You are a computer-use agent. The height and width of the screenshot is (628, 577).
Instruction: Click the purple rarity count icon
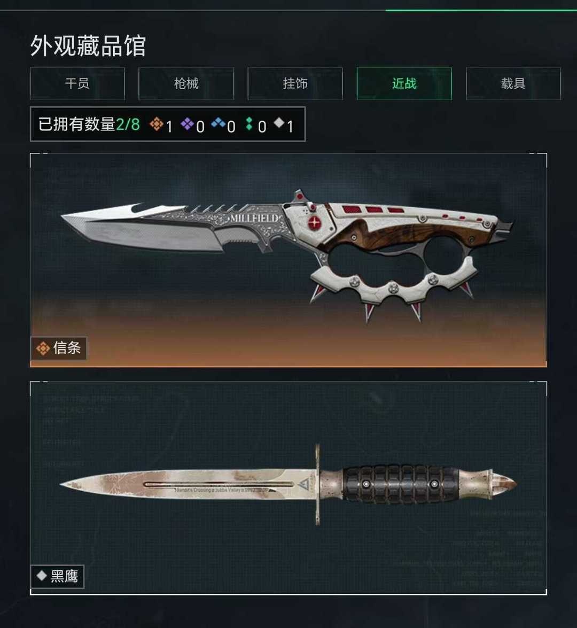tap(187, 124)
